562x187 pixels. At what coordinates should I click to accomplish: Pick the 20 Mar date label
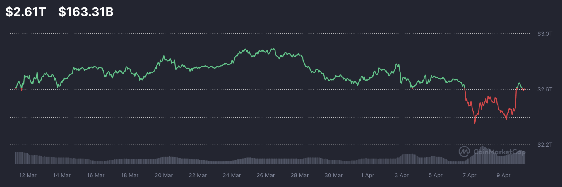[x=164, y=175]
